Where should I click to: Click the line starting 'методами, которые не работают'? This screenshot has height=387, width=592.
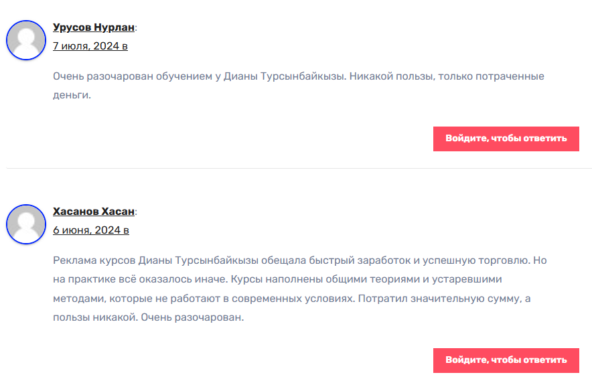click(x=292, y=299)
